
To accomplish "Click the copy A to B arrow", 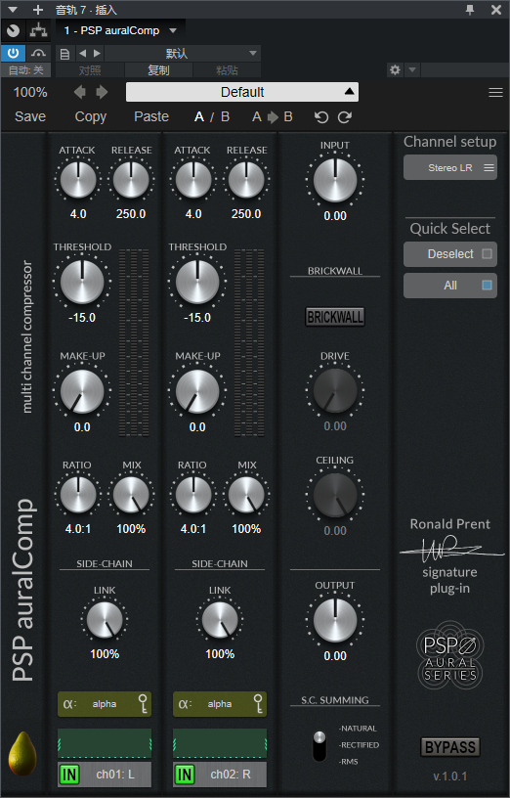I will click(273, 117).
